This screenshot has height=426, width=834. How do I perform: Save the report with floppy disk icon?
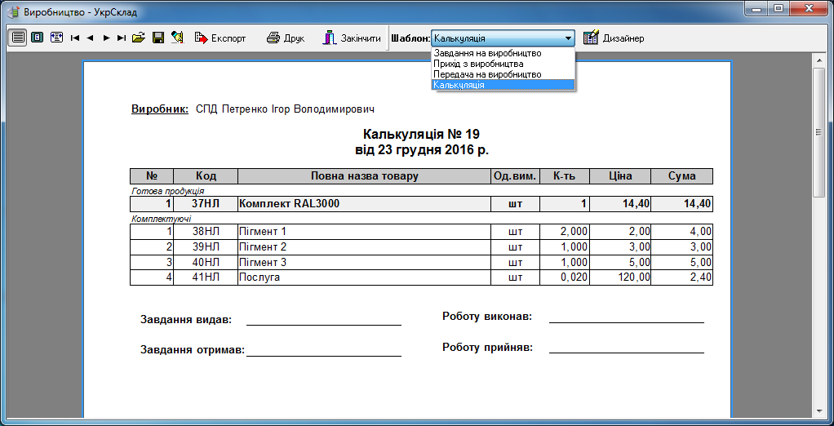point(158,38)
